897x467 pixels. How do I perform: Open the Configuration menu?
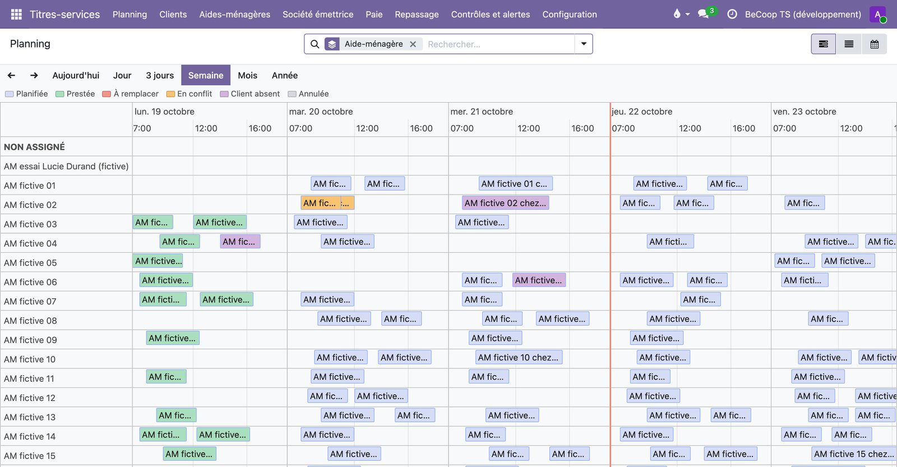[x=570, y=14]
